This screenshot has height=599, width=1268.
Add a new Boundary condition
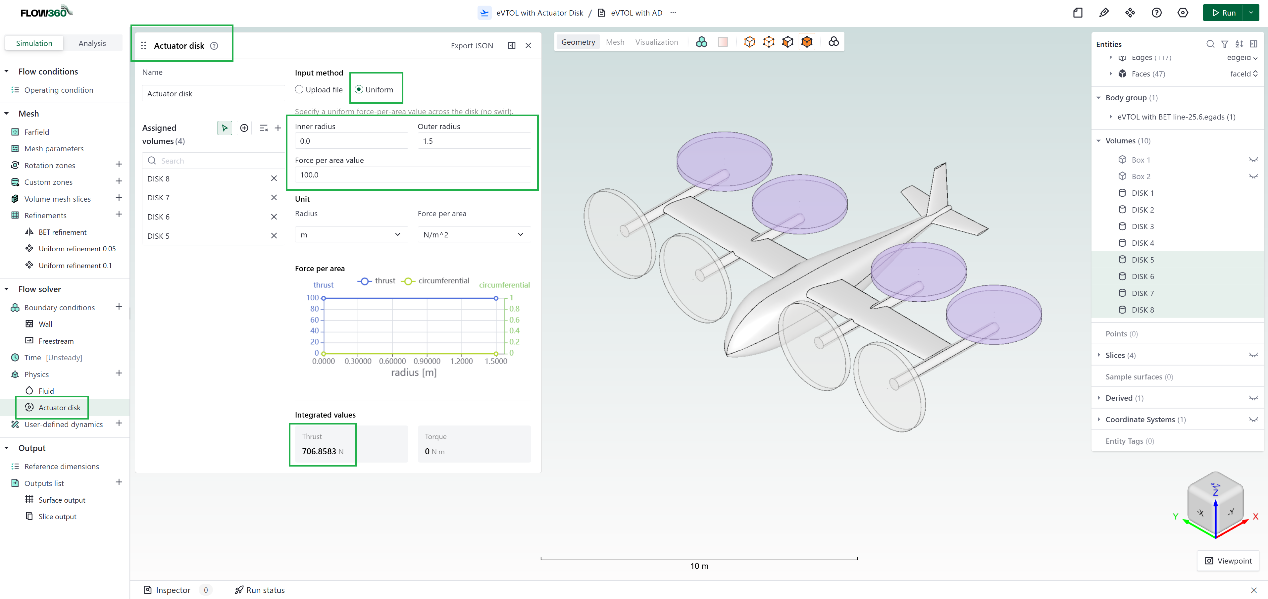(119, 307)
